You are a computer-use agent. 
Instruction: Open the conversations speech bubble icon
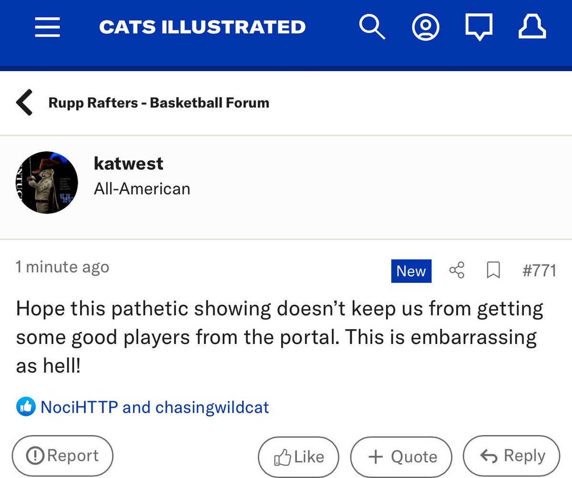[x=479, y=28]
